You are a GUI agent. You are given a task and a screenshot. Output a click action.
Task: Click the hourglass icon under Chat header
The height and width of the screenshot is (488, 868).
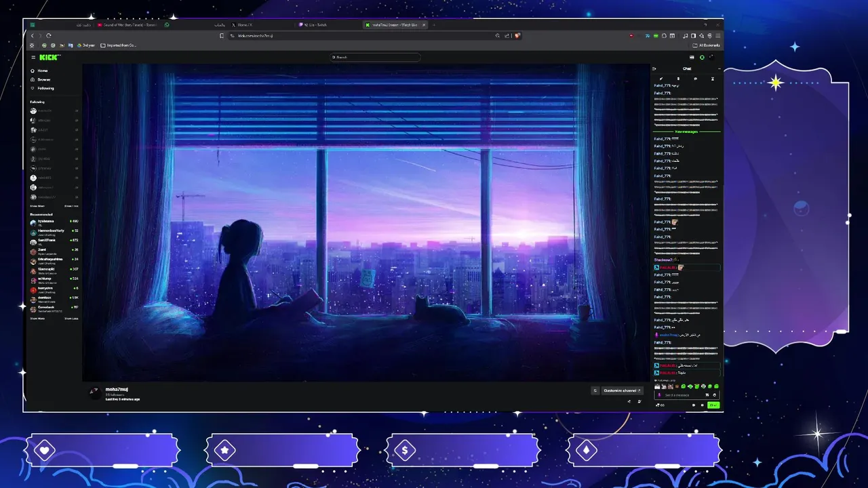[x=713, y=79]
